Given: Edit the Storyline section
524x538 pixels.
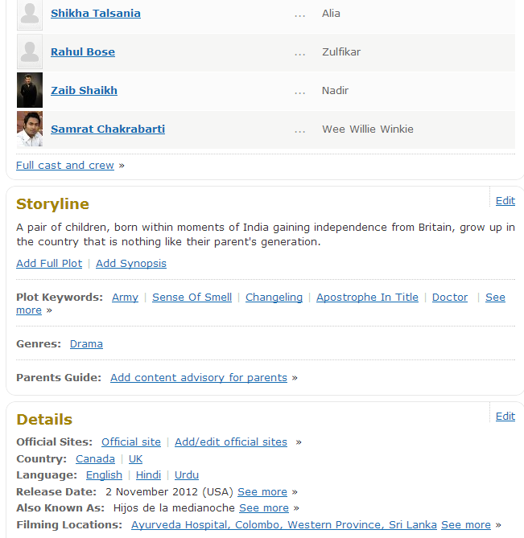Looking at the screenshot, I should click(505, 201).
